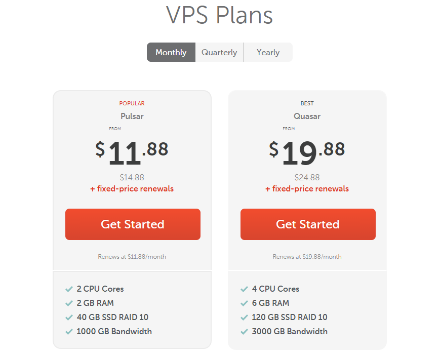Screen dimensions: 440x355
Task: Click the Quasar plan name
Action: [307, 116]
